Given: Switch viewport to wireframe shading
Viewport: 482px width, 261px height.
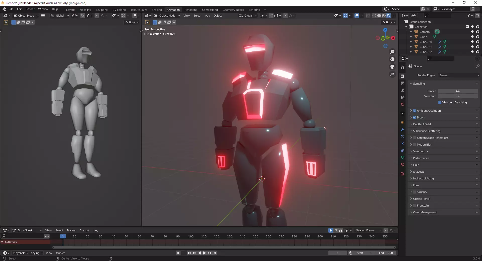Looking at the screenshot, I should tap(374, 16).
